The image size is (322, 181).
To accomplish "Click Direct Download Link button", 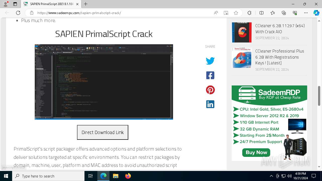I will [x=103, y=132].
